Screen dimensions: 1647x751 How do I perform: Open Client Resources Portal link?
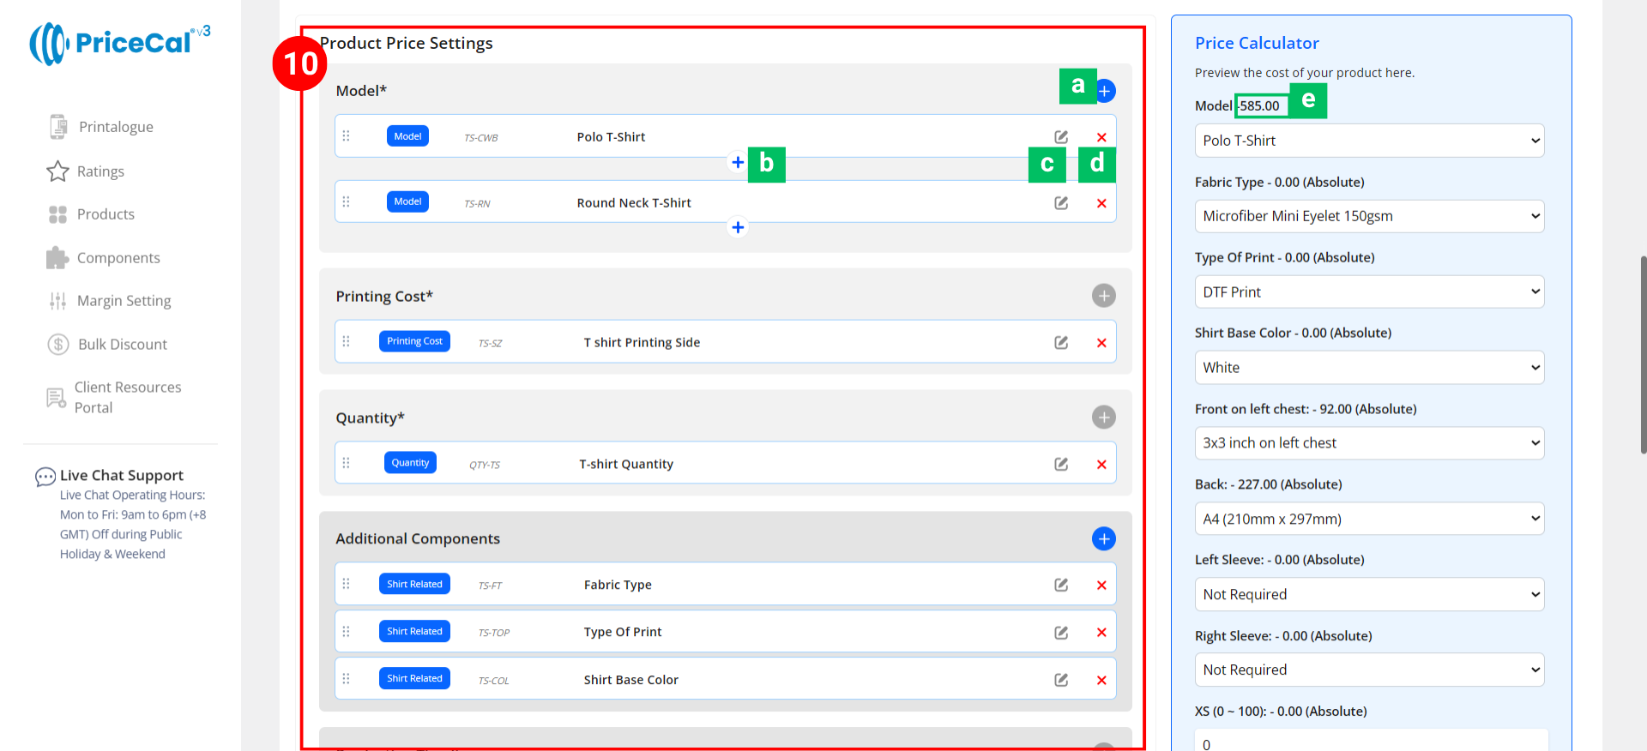127,398
